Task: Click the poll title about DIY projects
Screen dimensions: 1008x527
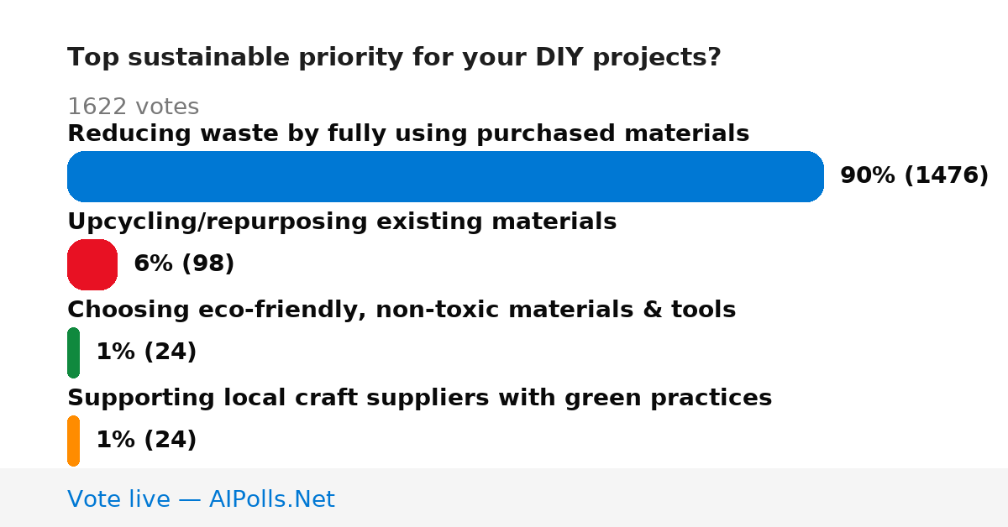Action: (394, 58)
